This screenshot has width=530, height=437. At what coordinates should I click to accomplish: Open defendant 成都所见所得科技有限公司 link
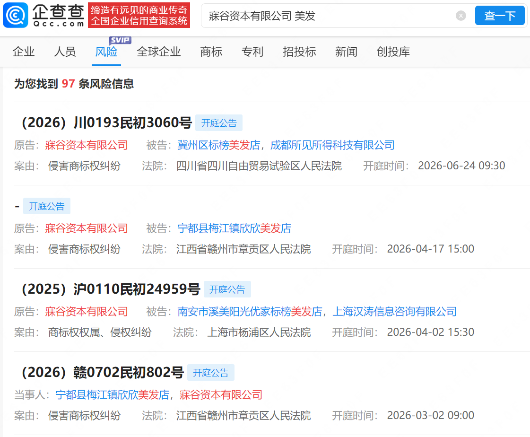point(332,145)
